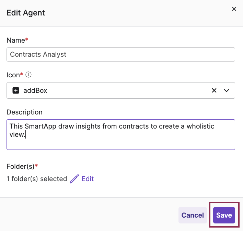
Task: Click the Edit Agent title
Action: [x=26, y=13]
